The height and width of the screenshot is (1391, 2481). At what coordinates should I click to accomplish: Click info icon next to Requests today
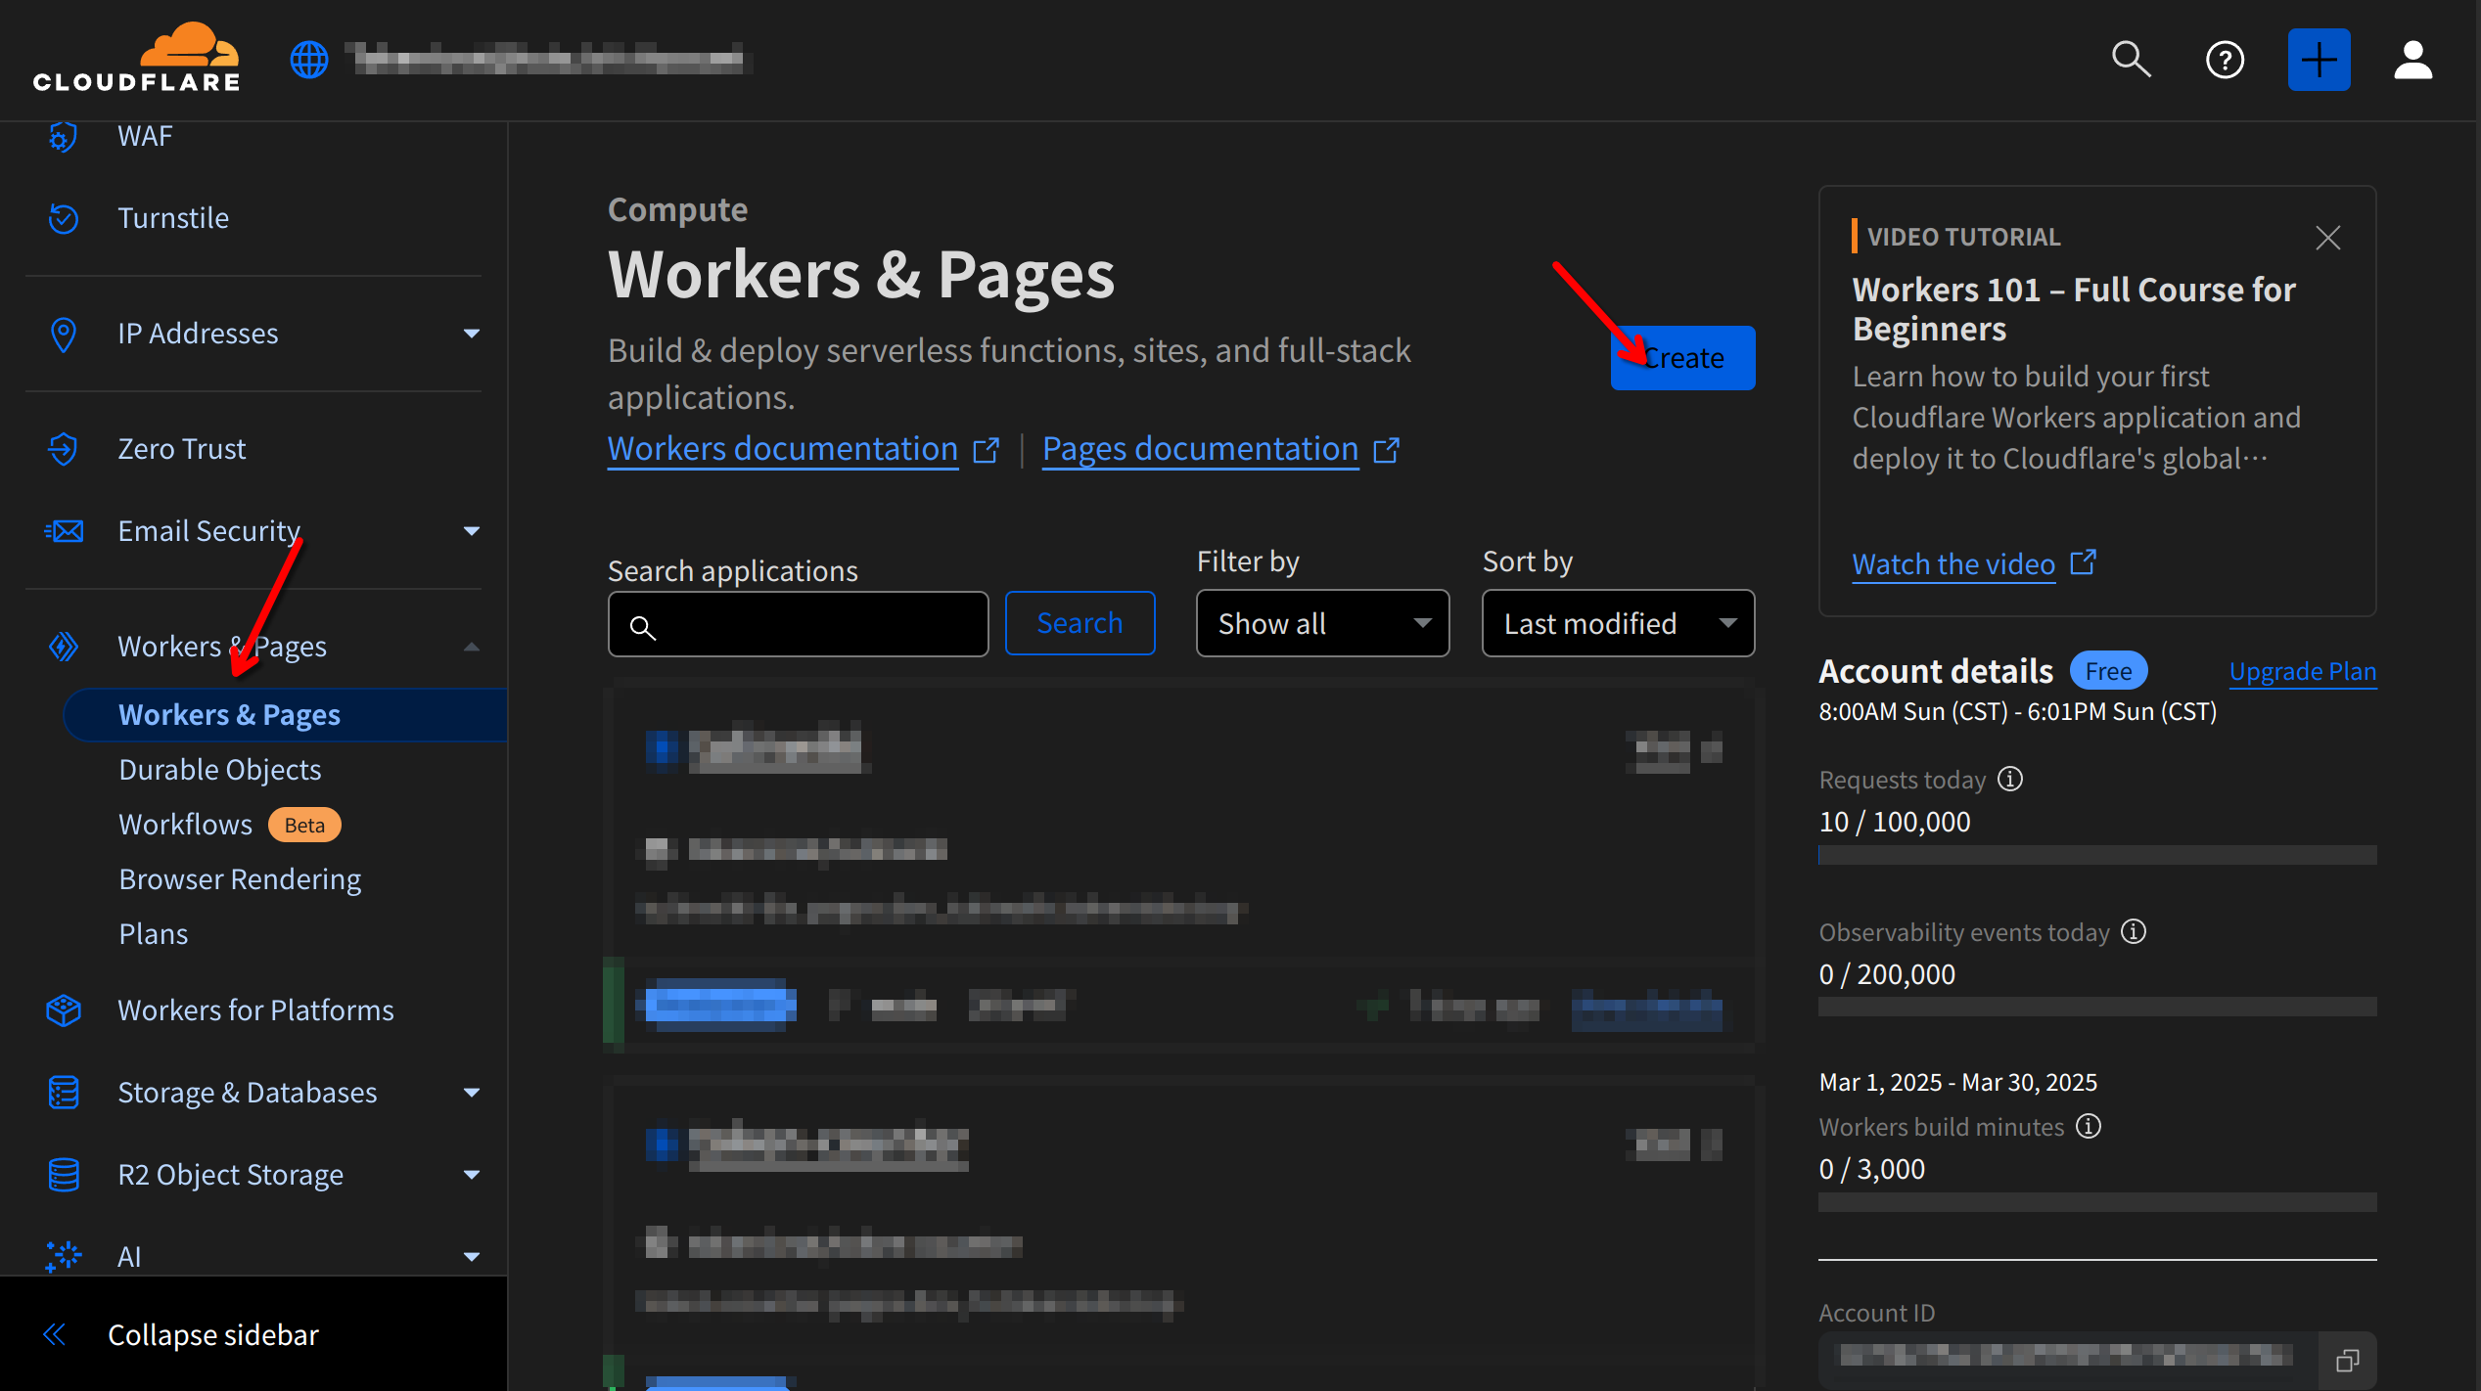pyautogui.click(x=2010, y=780)
